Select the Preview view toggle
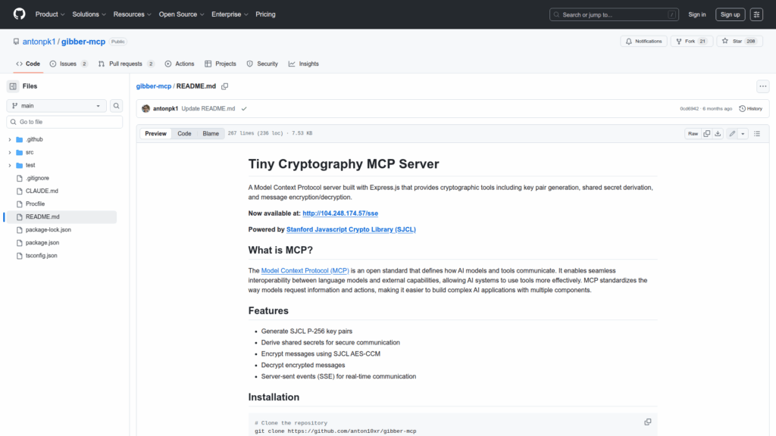The height and width of the screenshot is (436, 776). [x=156, y=133]
